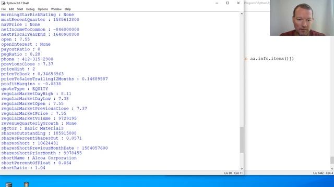Image resolution: width=334 pixels, height=187 pixels.
Task: Click the shell vertical scrollbar thumb
Action: [242, 140]
